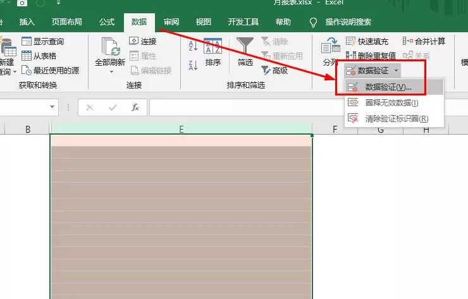Select the 数据 ribbon tab
Screen dimensions: 468x299
(139, 21)
